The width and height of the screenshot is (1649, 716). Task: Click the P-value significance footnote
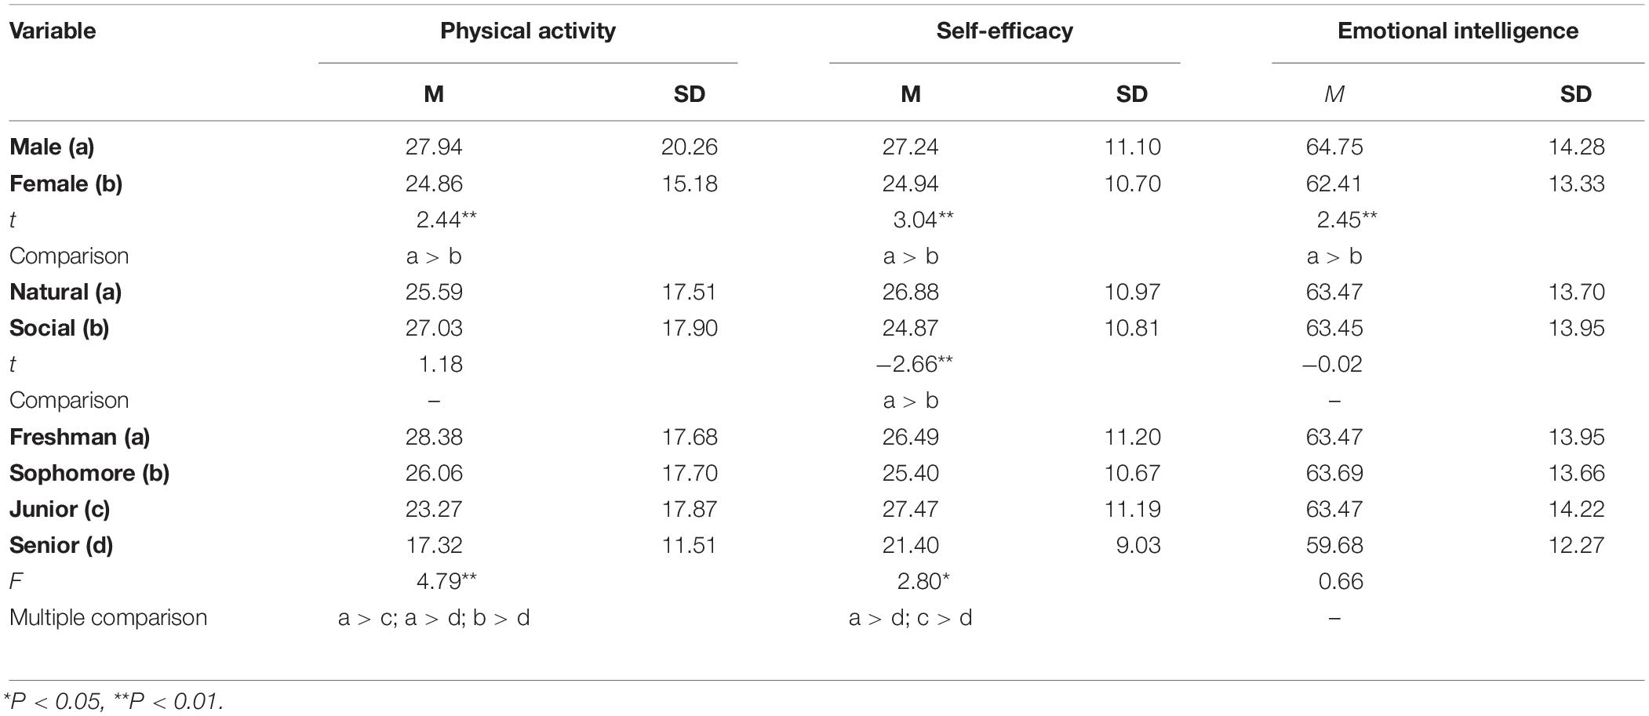[x=114, y=700]
